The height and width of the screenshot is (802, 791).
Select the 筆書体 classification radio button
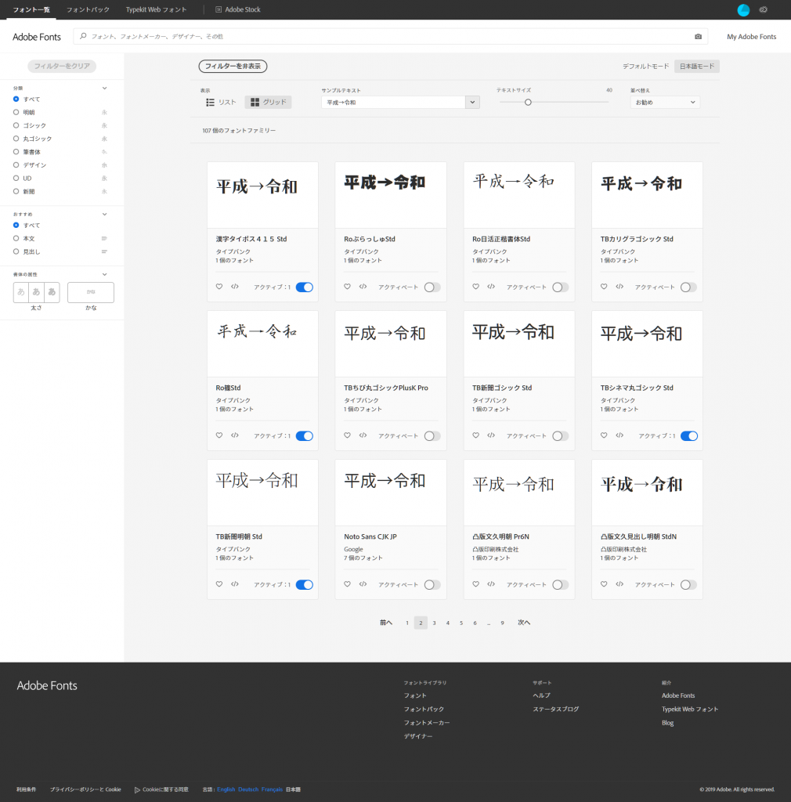tap(16, 151)
